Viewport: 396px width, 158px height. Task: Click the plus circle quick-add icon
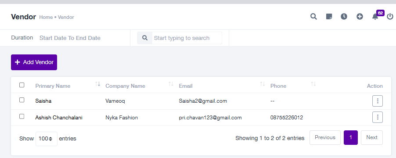point(360,17)
